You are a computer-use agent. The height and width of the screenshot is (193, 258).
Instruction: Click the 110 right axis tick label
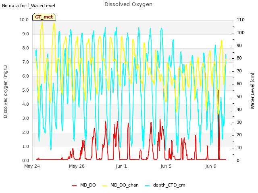(x=241, y=20)
